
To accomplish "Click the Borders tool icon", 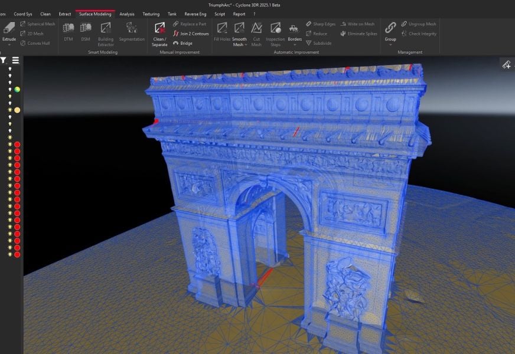I will pyautogui.click(x=294, y=28).
